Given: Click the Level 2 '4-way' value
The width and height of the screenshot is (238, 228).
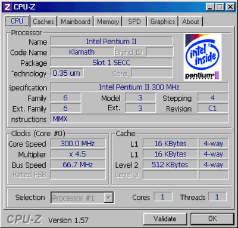Looking at the screenshot, I should [214, 165].
